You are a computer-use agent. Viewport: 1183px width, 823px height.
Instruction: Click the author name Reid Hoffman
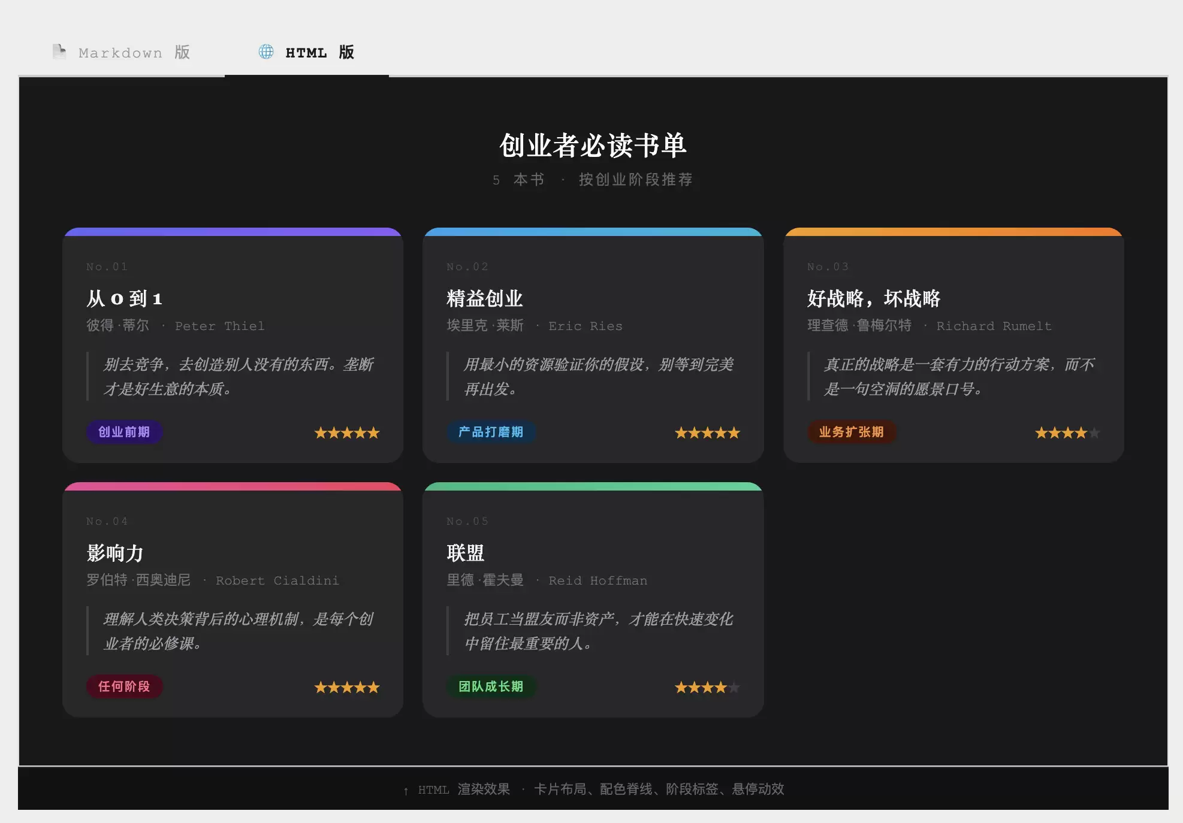pos(597,580)
